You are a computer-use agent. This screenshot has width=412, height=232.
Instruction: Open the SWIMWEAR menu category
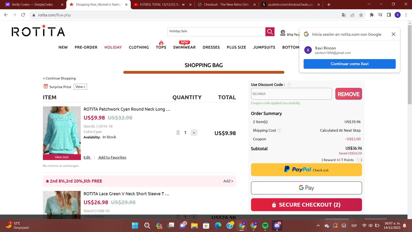pyautogui.click(x=184, y=47)
